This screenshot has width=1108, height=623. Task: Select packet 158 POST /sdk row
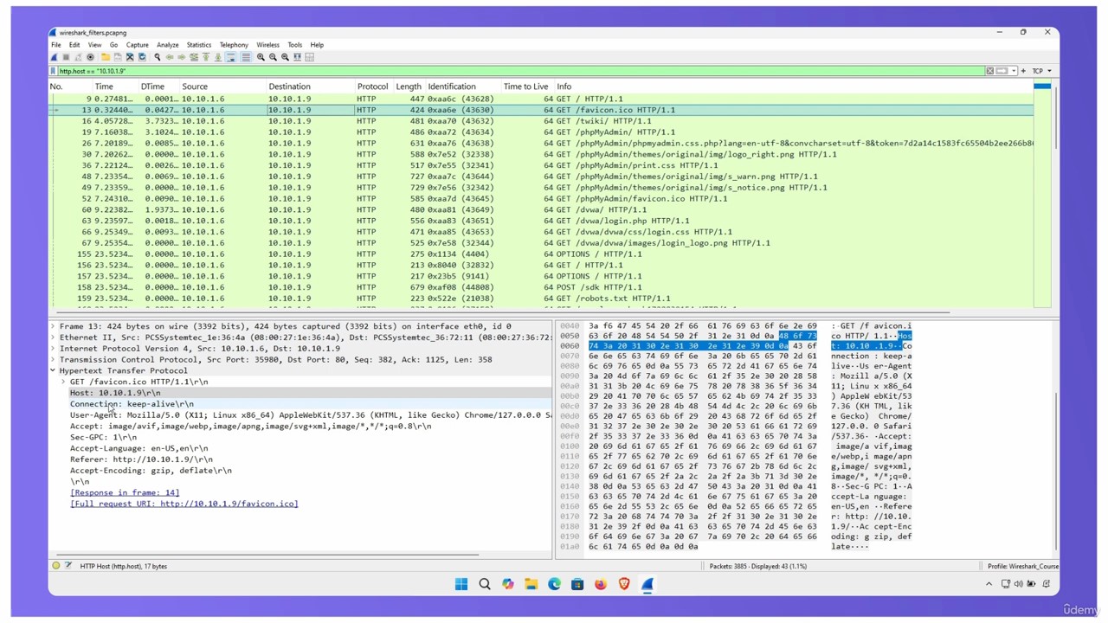tap(541, 287)
